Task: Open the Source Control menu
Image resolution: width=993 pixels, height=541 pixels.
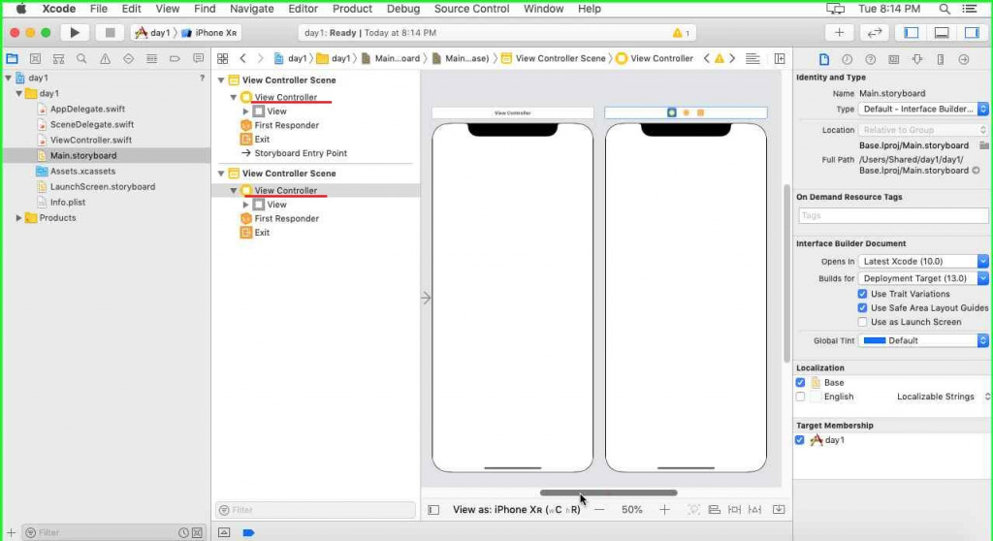Action: point(471,9)
